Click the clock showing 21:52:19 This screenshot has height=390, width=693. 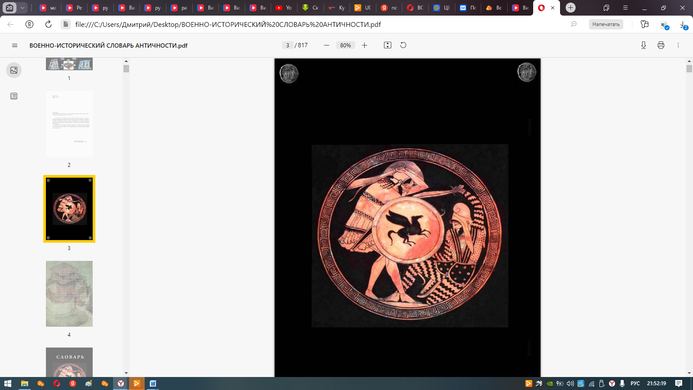coord(657,383)
